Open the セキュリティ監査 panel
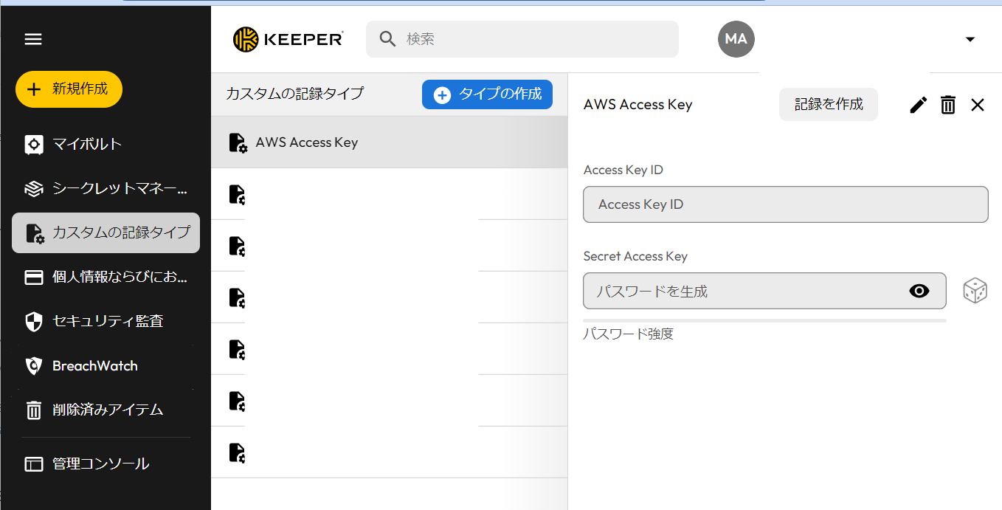 [89, 321]
